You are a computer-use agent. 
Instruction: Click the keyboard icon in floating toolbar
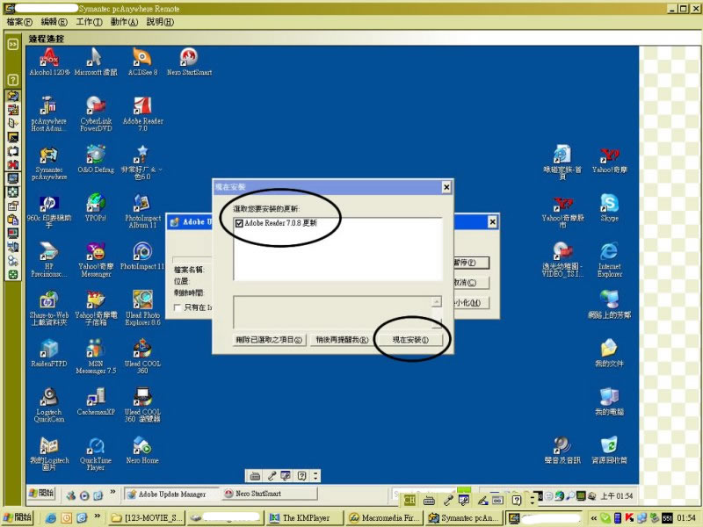tap(255, 476)
